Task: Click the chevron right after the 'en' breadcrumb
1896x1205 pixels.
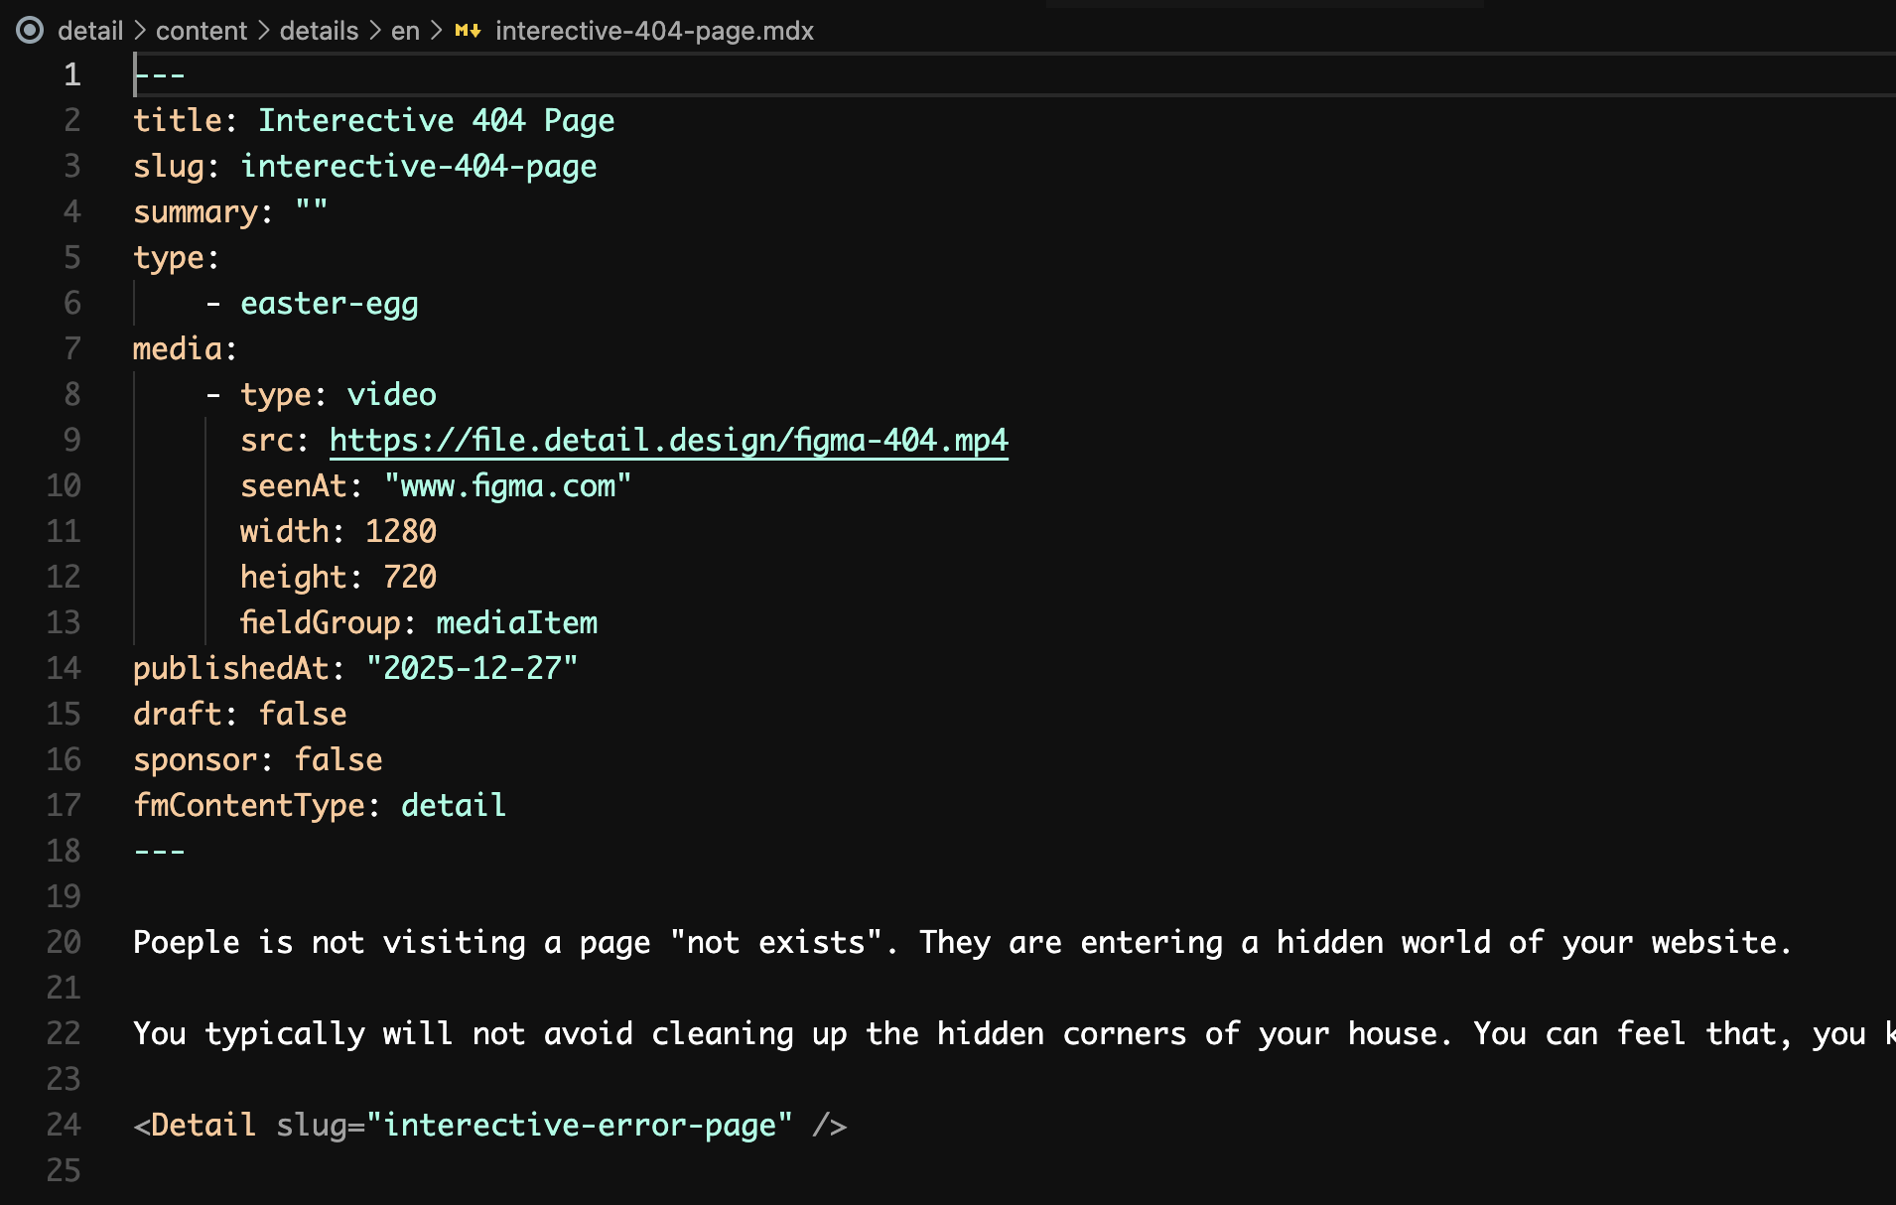Action: click(436, 31)
